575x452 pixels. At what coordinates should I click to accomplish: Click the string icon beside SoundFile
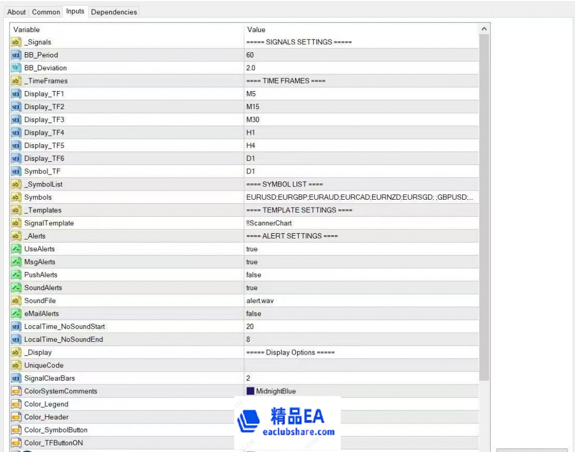(16, 301)
